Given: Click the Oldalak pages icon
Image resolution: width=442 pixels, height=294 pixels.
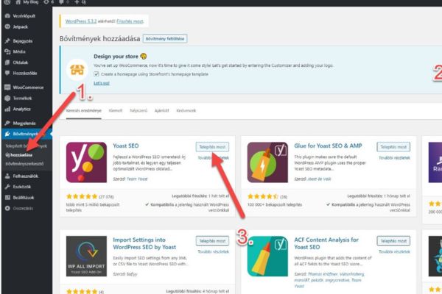Looking at the screenshot, I should [7, 62].
